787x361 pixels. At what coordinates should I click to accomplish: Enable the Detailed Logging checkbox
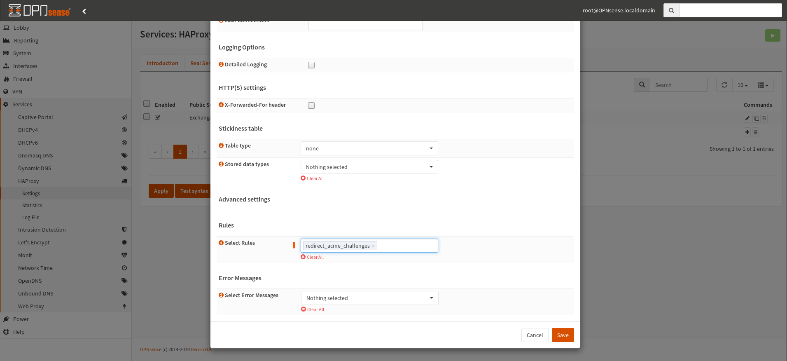tap(311, 65)
